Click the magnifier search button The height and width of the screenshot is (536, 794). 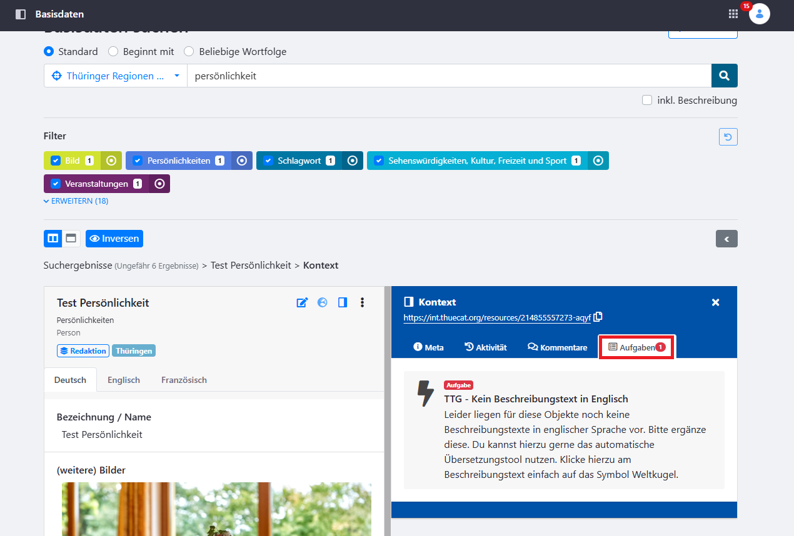coord(725,76)
